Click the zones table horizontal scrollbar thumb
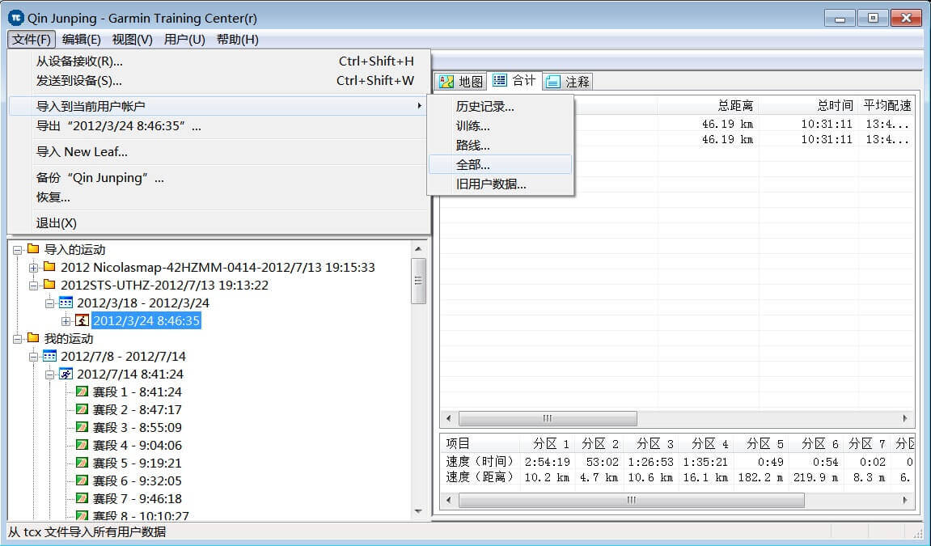The height and width of the screenshot is (546, 931). point(631,501)
